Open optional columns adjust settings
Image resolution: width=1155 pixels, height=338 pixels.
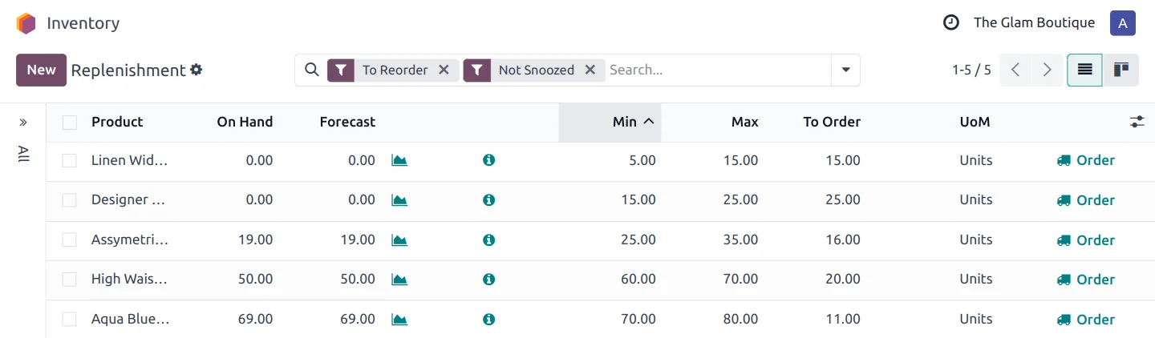click(x=1137, y=122)
